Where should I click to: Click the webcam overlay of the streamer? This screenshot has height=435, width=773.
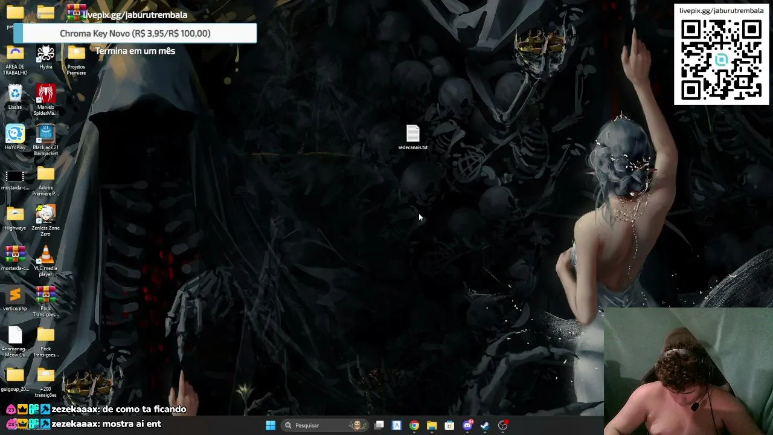(x=688, y=371)
